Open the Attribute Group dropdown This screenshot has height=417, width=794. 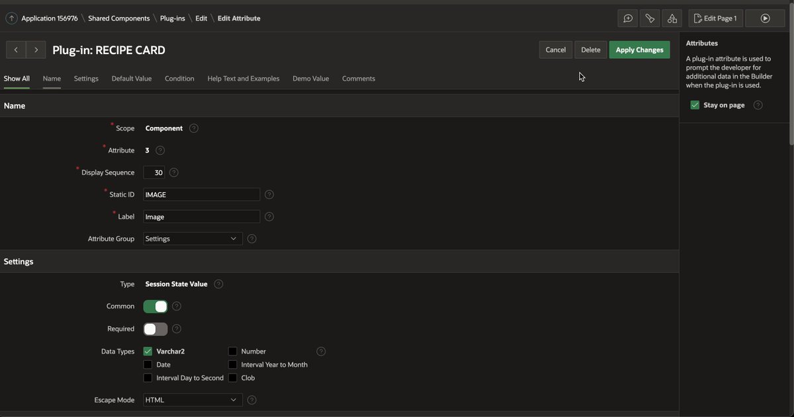(193, 239)
